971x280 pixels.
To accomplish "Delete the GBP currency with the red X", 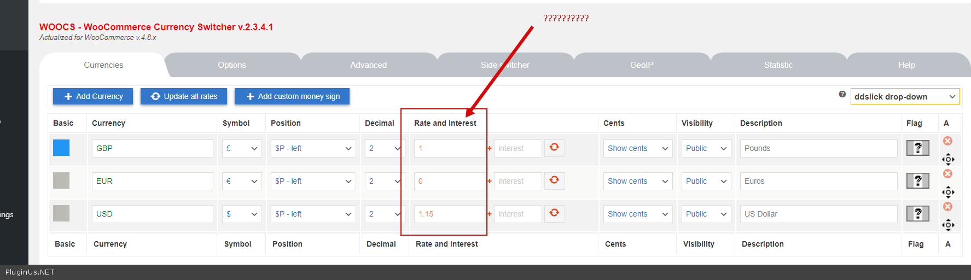I will tap(947, 141).
